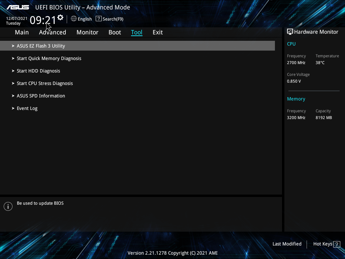The width and height of the screenshot is (345, 259).
Task: Open Hot Keys help
Action: 322,244
